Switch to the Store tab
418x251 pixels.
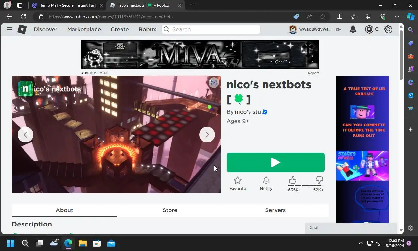click(170, 210)
